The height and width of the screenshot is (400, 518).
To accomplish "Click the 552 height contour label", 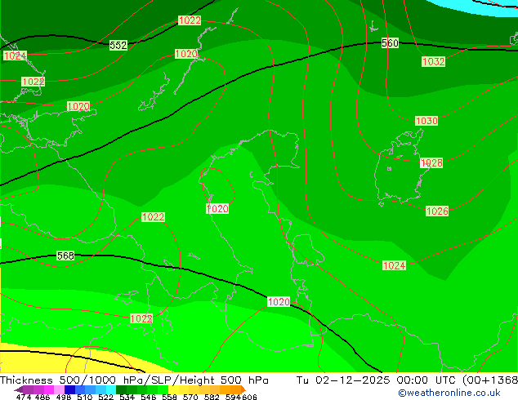I will click(x=118, y=45).
